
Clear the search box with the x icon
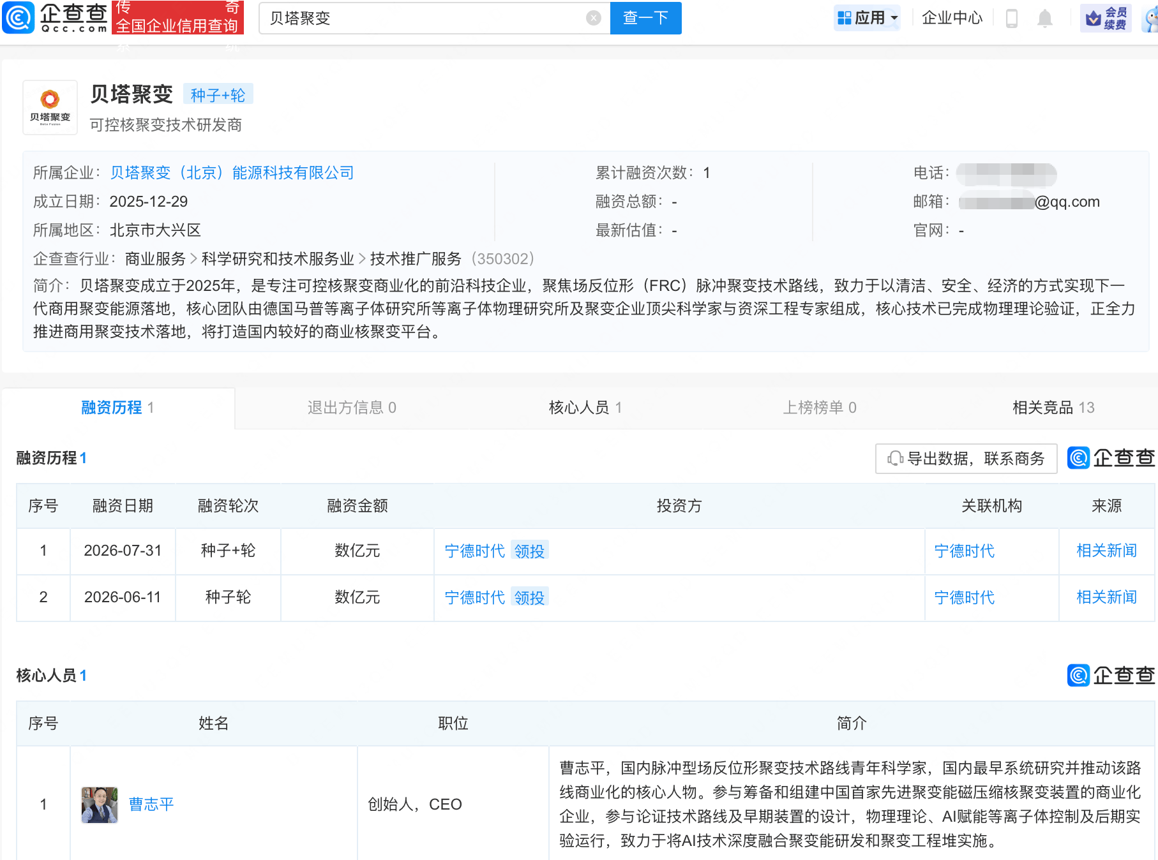(594, 18)
